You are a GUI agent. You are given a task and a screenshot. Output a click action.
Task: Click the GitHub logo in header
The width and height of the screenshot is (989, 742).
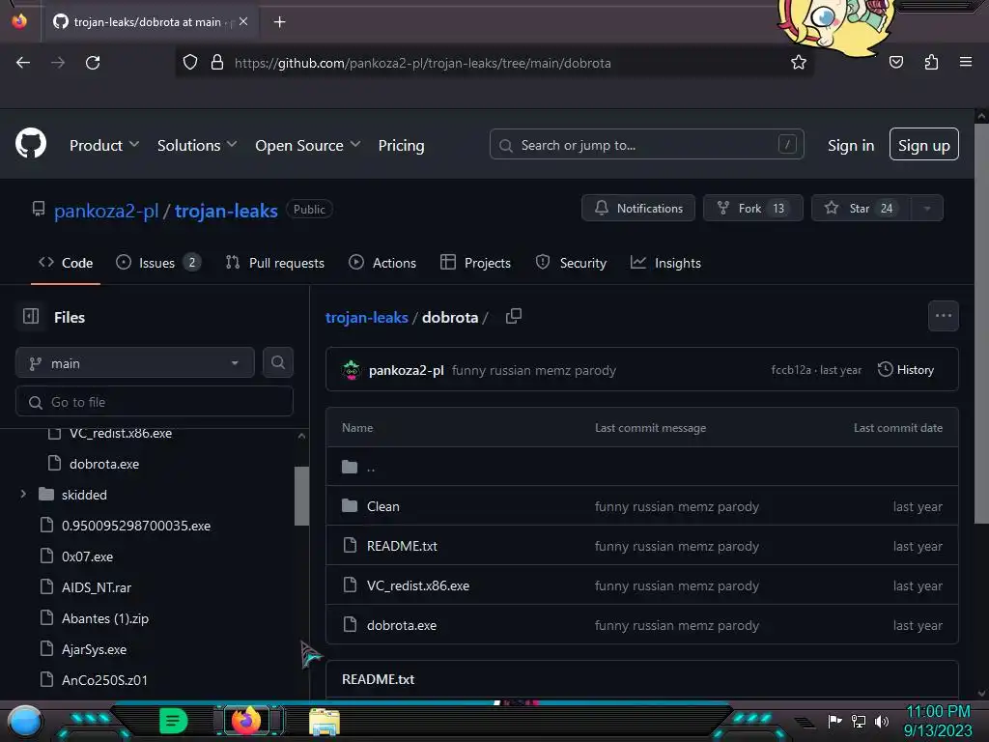click(31, 144)
